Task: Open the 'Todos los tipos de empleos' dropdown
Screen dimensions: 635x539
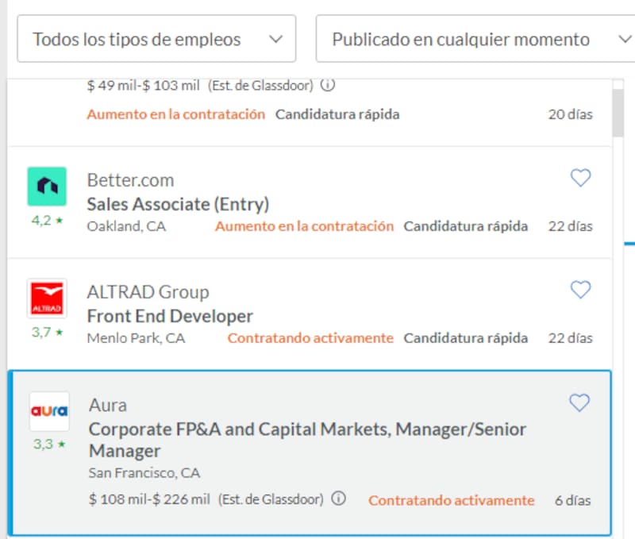Action: pos(156,39)
